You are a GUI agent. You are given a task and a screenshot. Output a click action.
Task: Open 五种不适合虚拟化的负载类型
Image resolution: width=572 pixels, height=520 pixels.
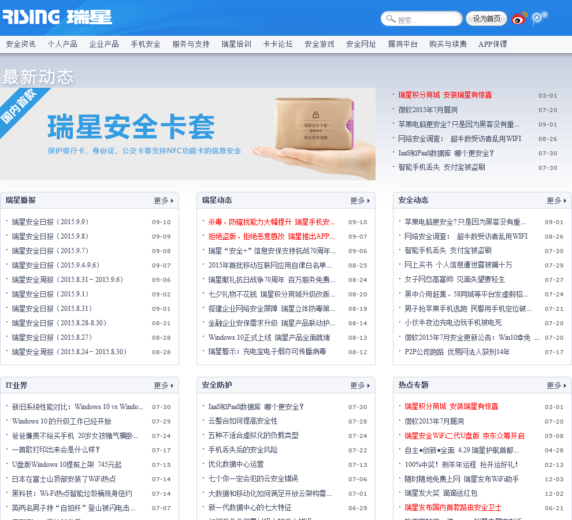pyautogui.click(x=254, y=435)
